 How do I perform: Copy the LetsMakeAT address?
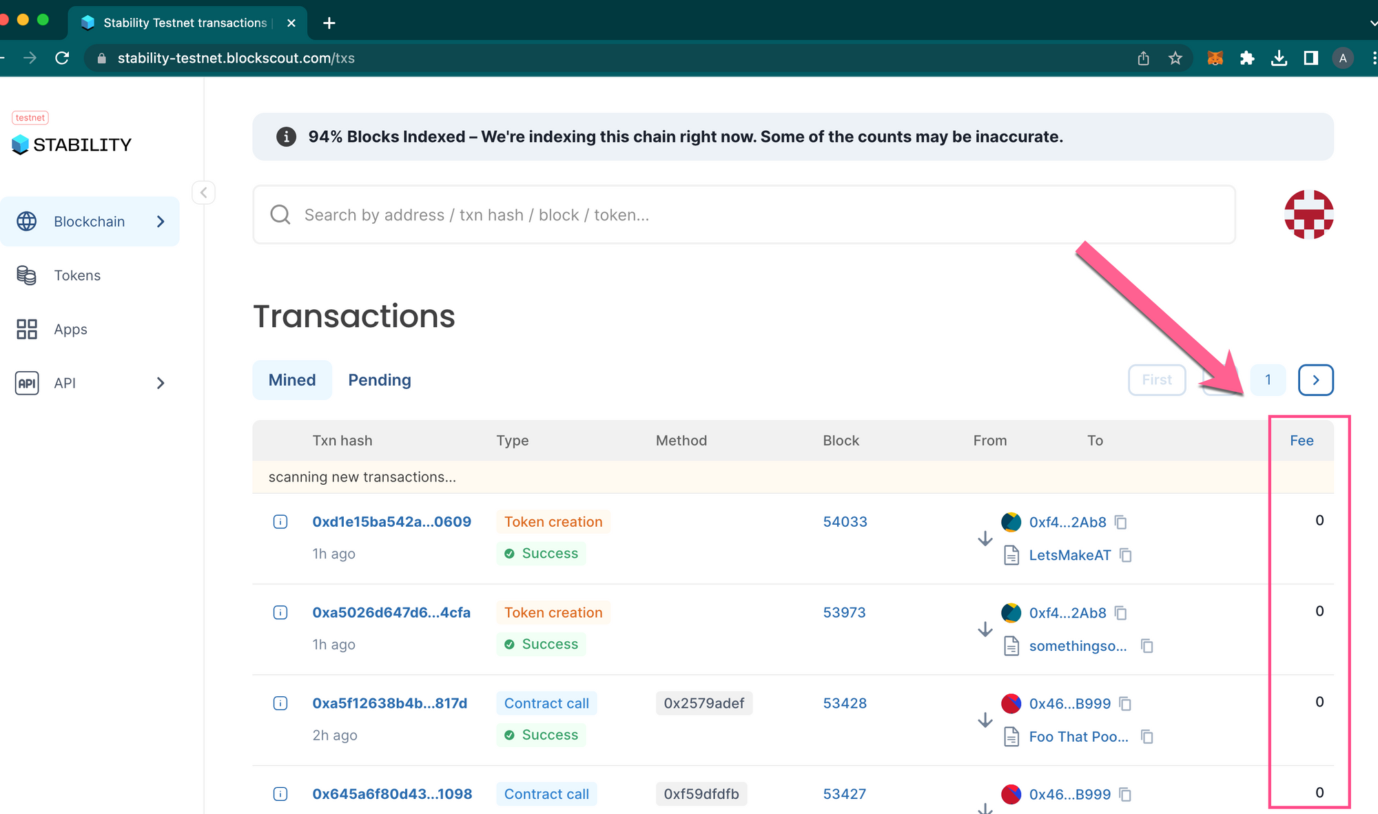pos(1126,555)
